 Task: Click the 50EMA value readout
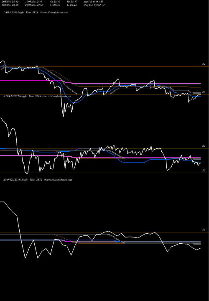(x=10, y=5)
